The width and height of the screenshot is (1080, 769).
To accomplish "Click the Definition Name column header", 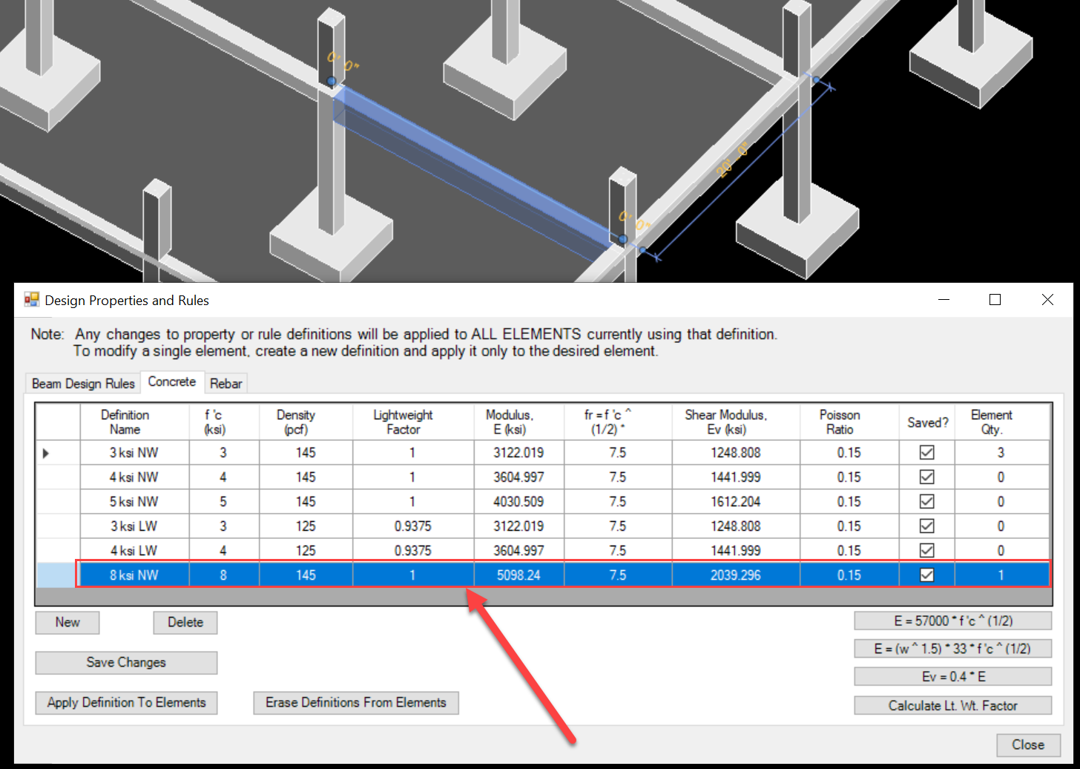I will point(135,422).
